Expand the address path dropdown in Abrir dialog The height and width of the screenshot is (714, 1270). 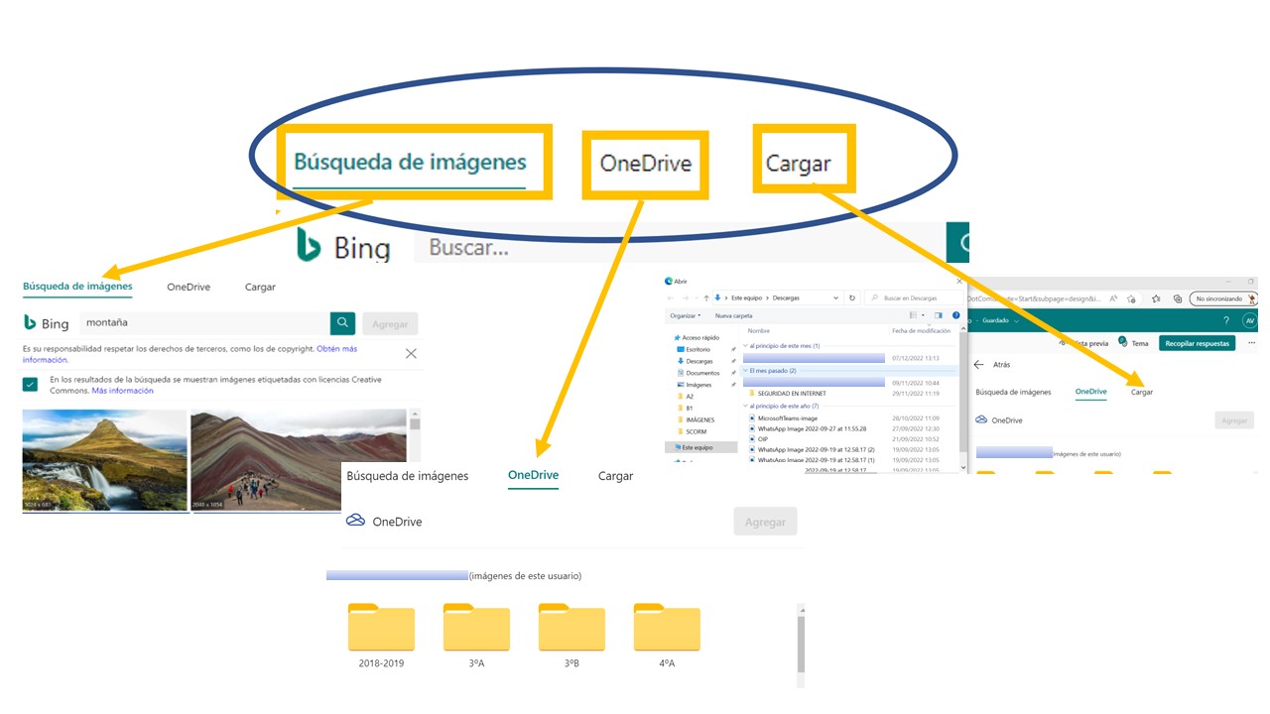(x=835, y=297)
